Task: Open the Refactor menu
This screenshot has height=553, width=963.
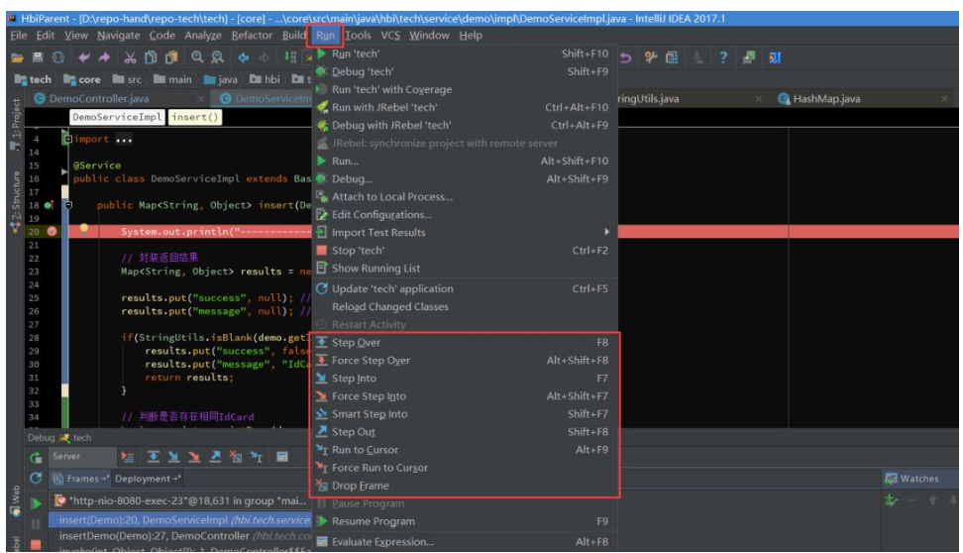Action: click(252, 36)
